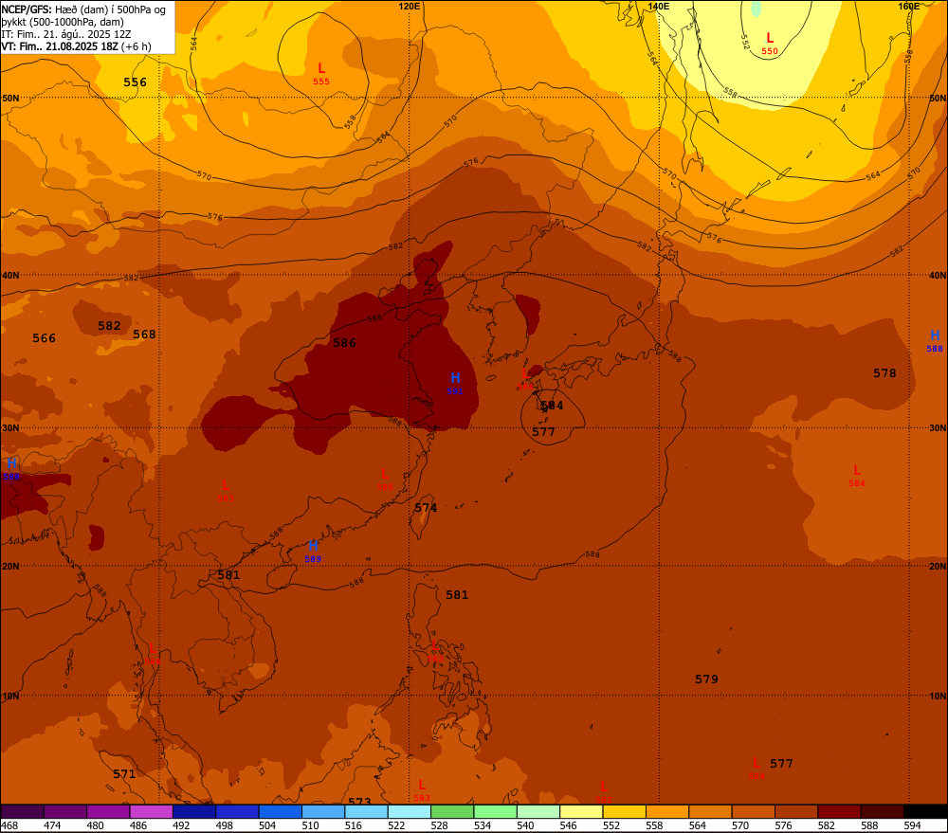
Task: Pick the dark purple swatch left of 474
Action: click(x=23, y=811)
